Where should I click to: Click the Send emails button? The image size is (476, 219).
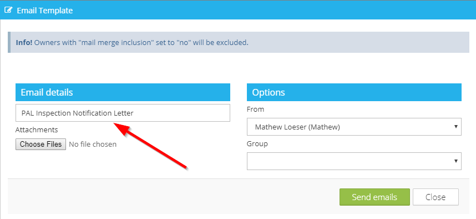[374, 197]
